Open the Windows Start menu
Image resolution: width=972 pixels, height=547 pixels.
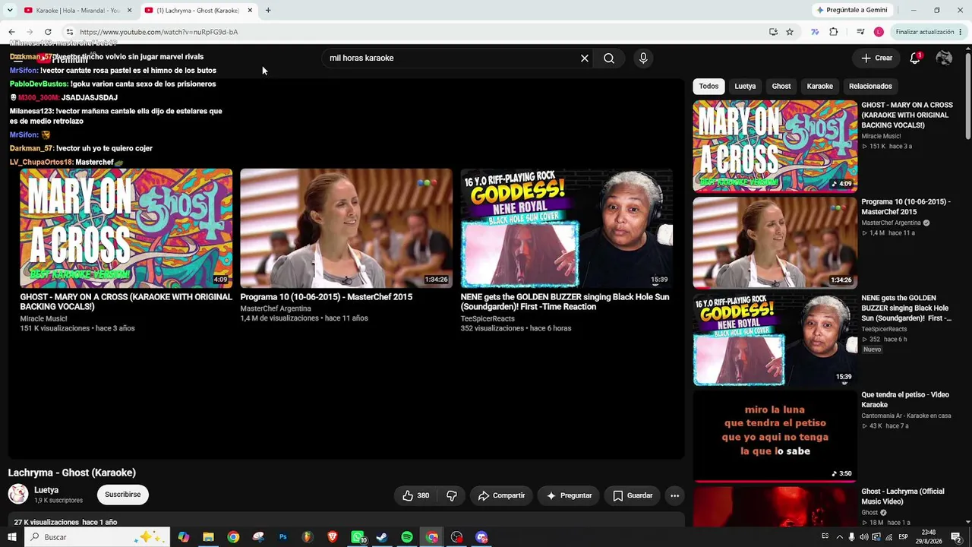click(x=11, y=537)
